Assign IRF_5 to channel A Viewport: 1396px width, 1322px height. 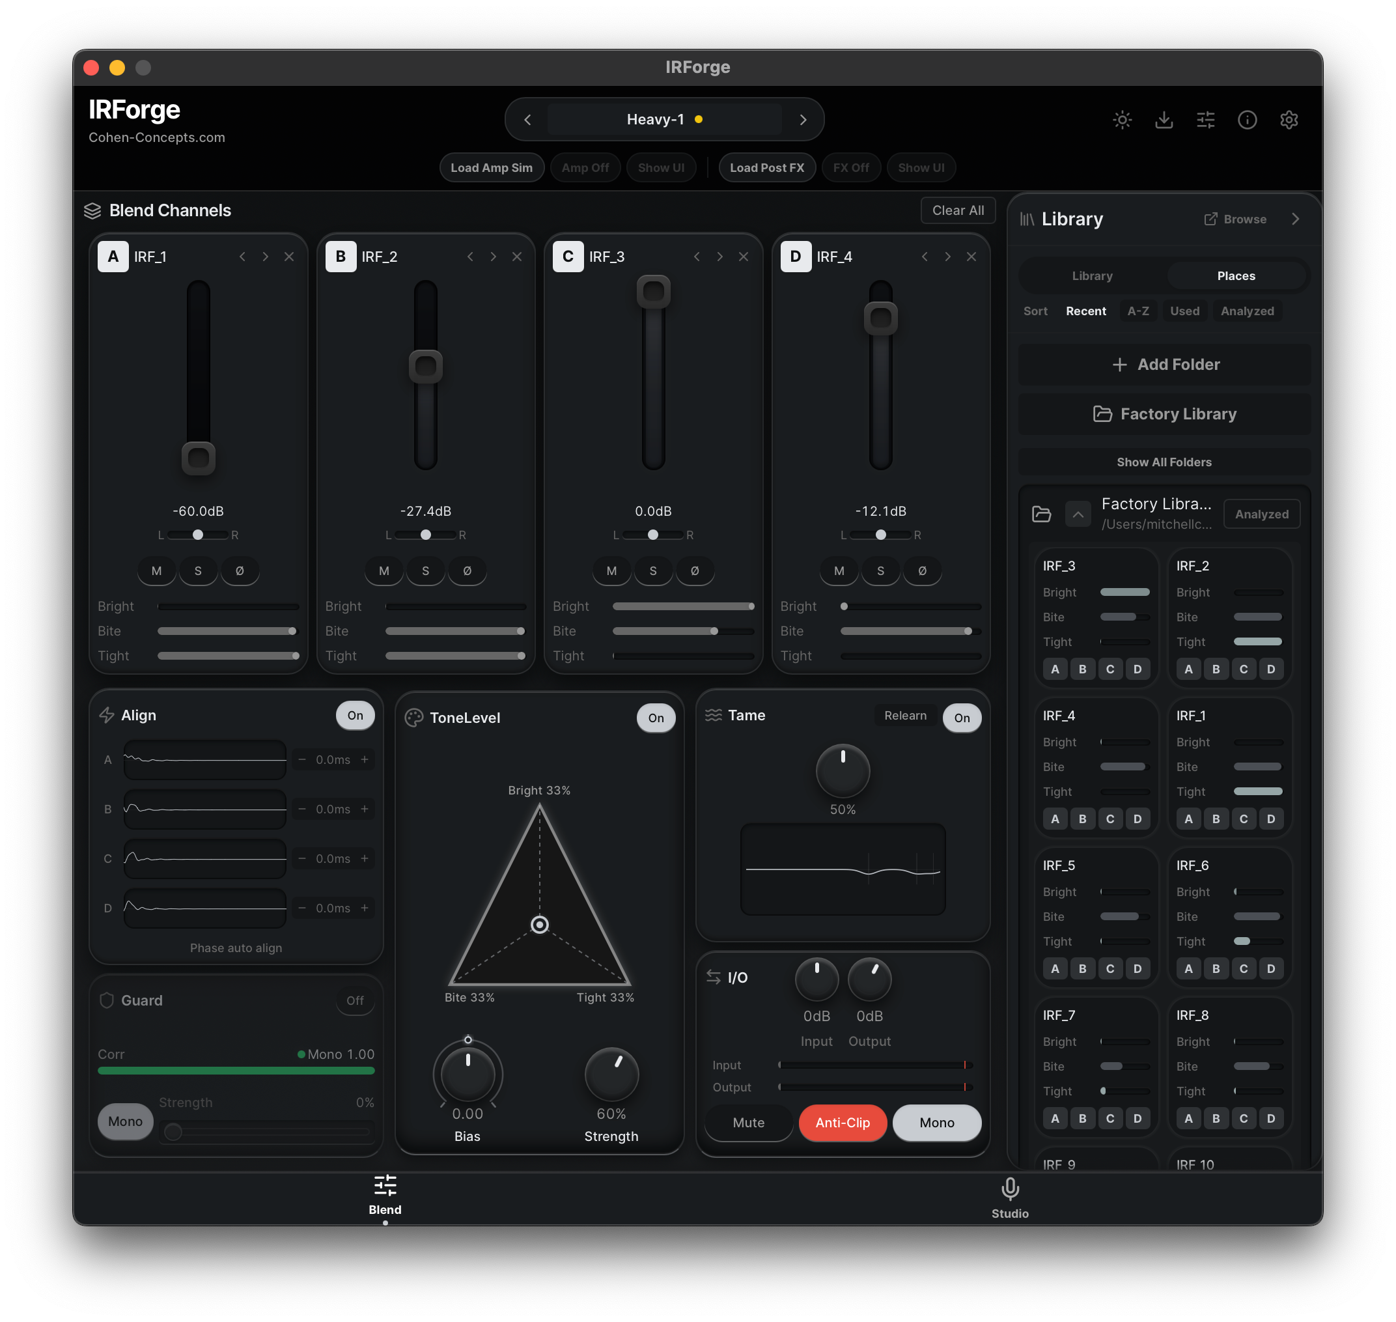[x=1055, y=968]
